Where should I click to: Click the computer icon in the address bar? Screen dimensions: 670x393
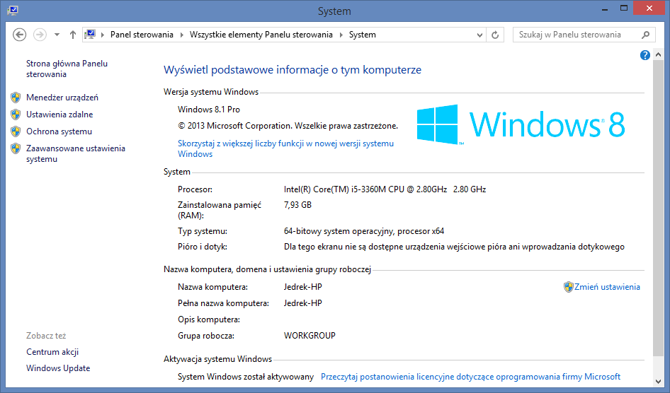pos(90,35)
